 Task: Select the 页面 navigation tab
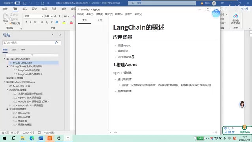(14, 50)
